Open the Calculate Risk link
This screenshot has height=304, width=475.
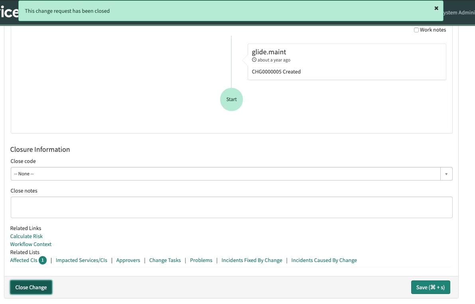point(26,236)
